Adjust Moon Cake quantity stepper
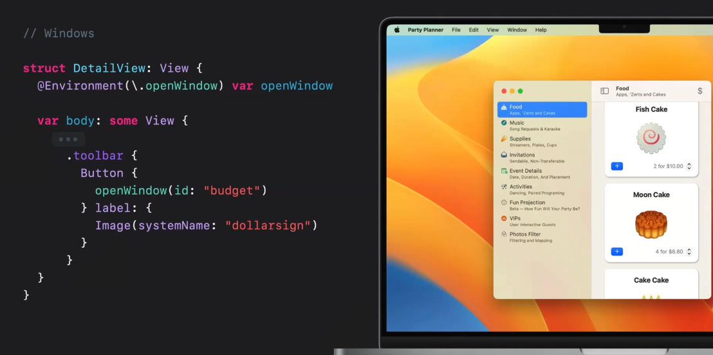 click(689, 252)
